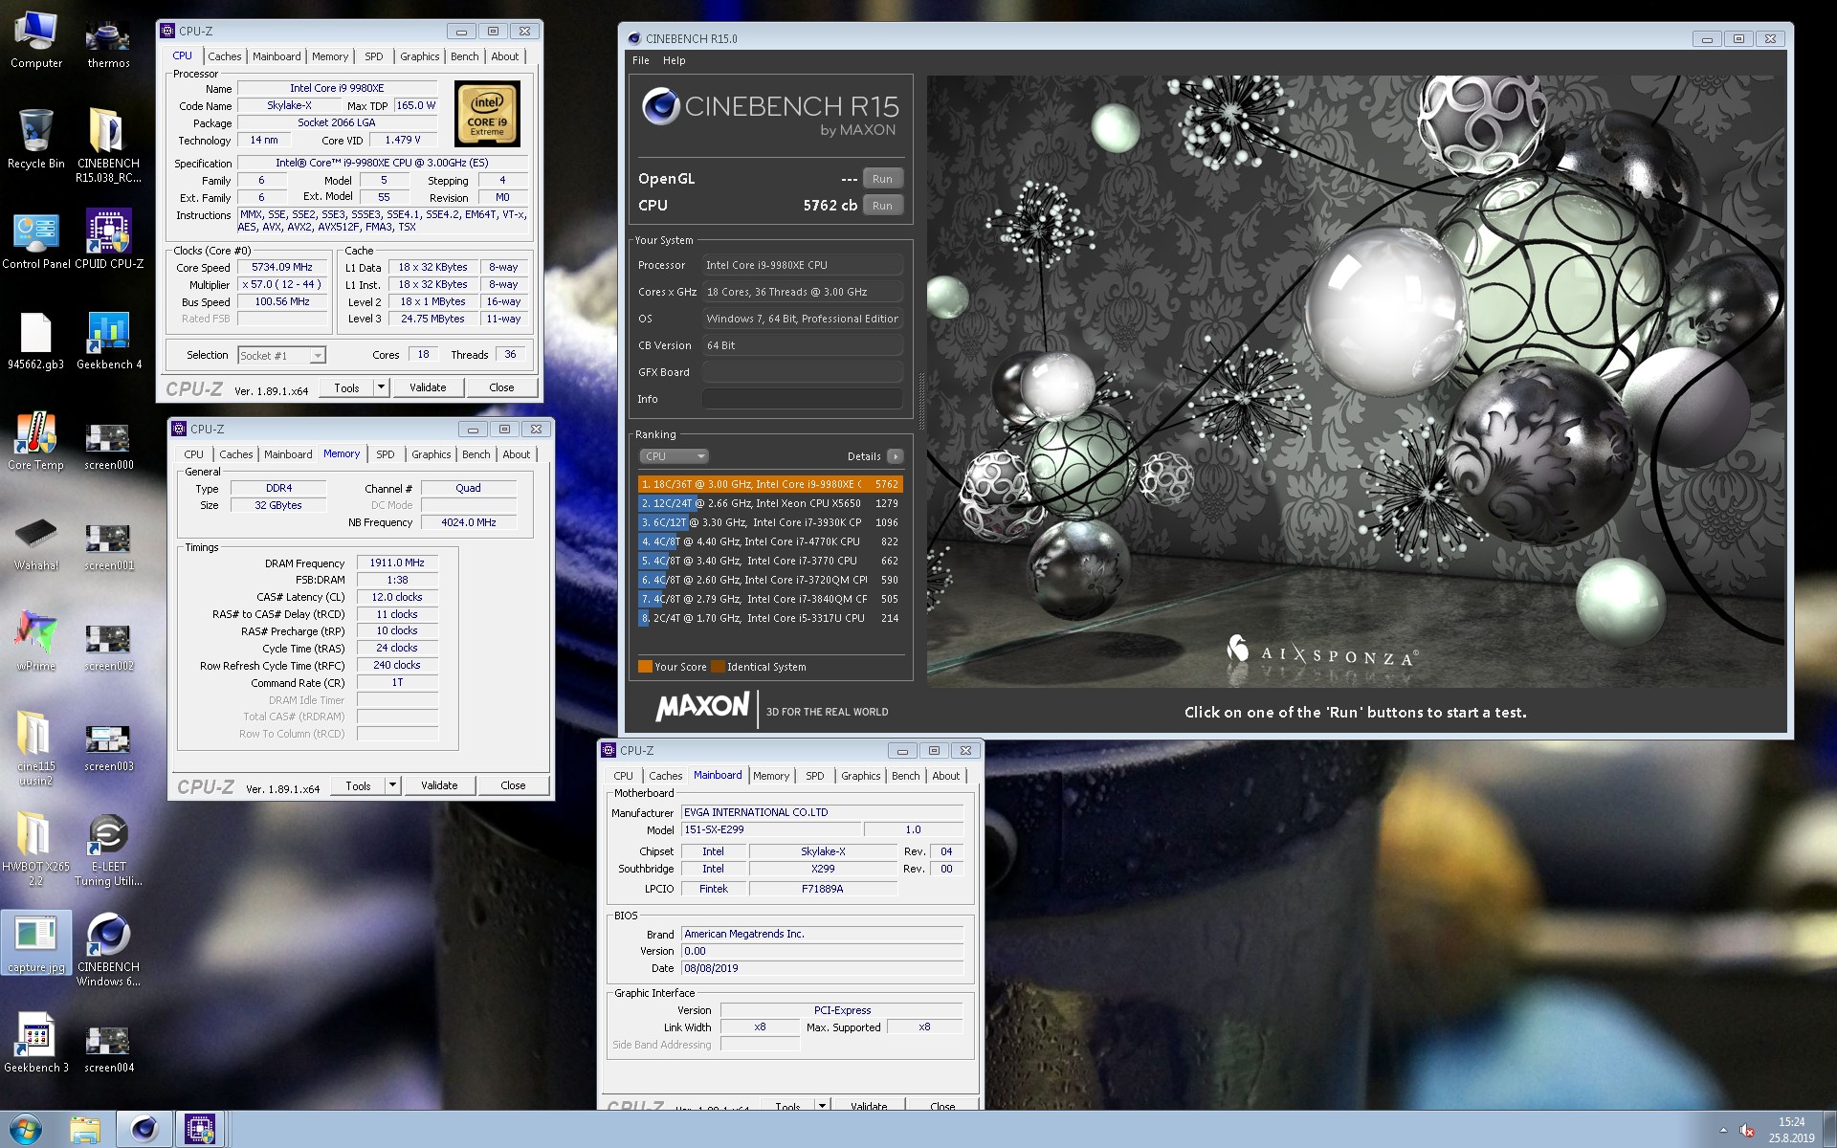
Task: Select ranking entry Core i7-3930K
Action: pyautogui.click(x=770, y=522)
